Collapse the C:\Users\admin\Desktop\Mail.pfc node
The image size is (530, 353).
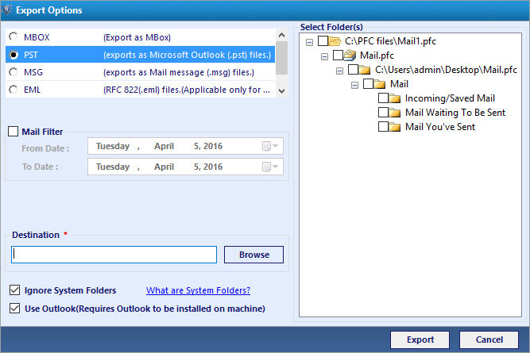point(340,71)
